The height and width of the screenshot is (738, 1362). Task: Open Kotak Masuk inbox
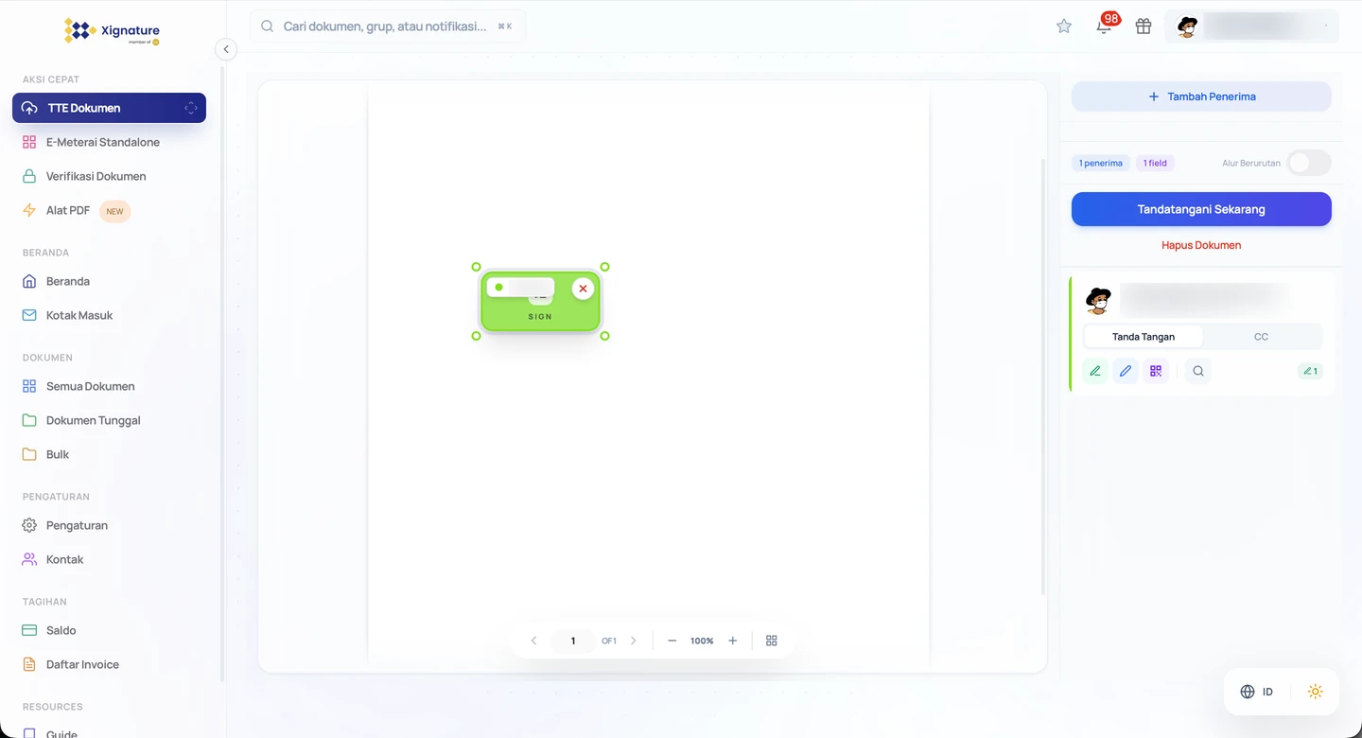[x=109, y=315]
